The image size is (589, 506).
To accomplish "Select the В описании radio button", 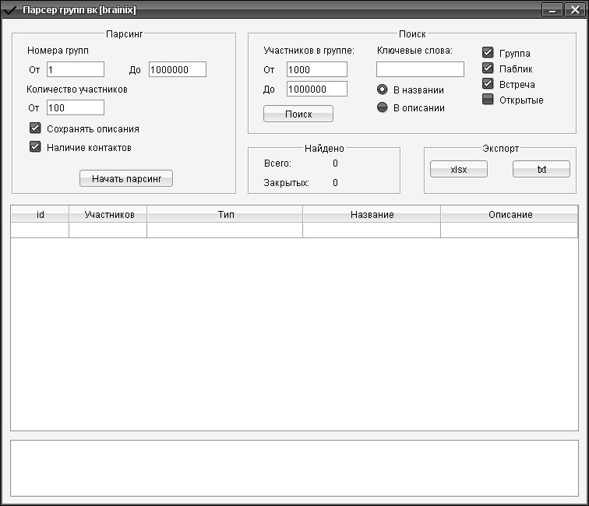I will (x=383, y=107).
